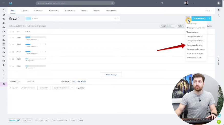224x125 pixels.
Task: Click the Показать ещё button
Action: [x=111, y=75]
